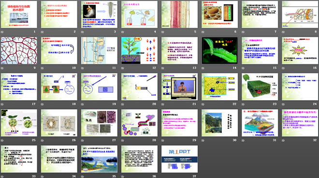Click the animation star icon under slide 15

pos(243,68)
